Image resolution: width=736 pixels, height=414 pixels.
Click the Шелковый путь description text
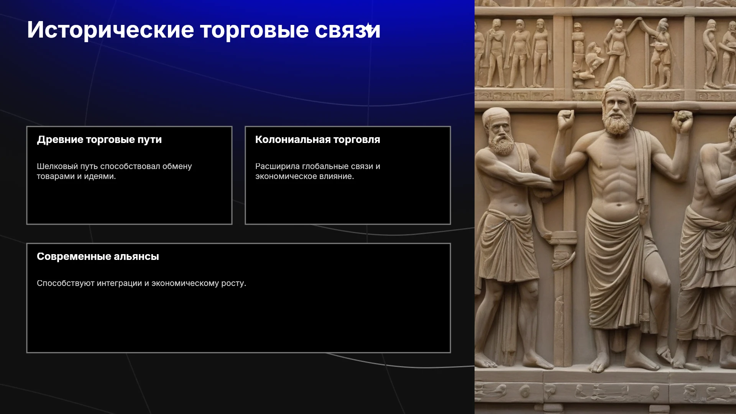[x=114, y=171]
